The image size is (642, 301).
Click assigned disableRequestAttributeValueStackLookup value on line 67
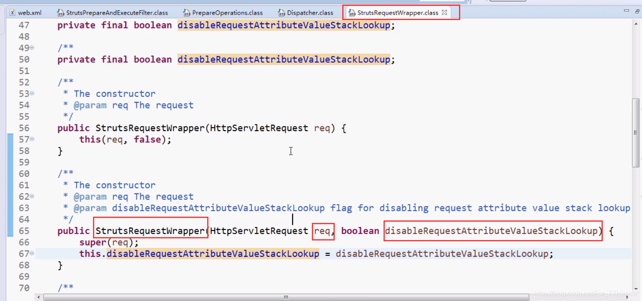click(442, 254)
